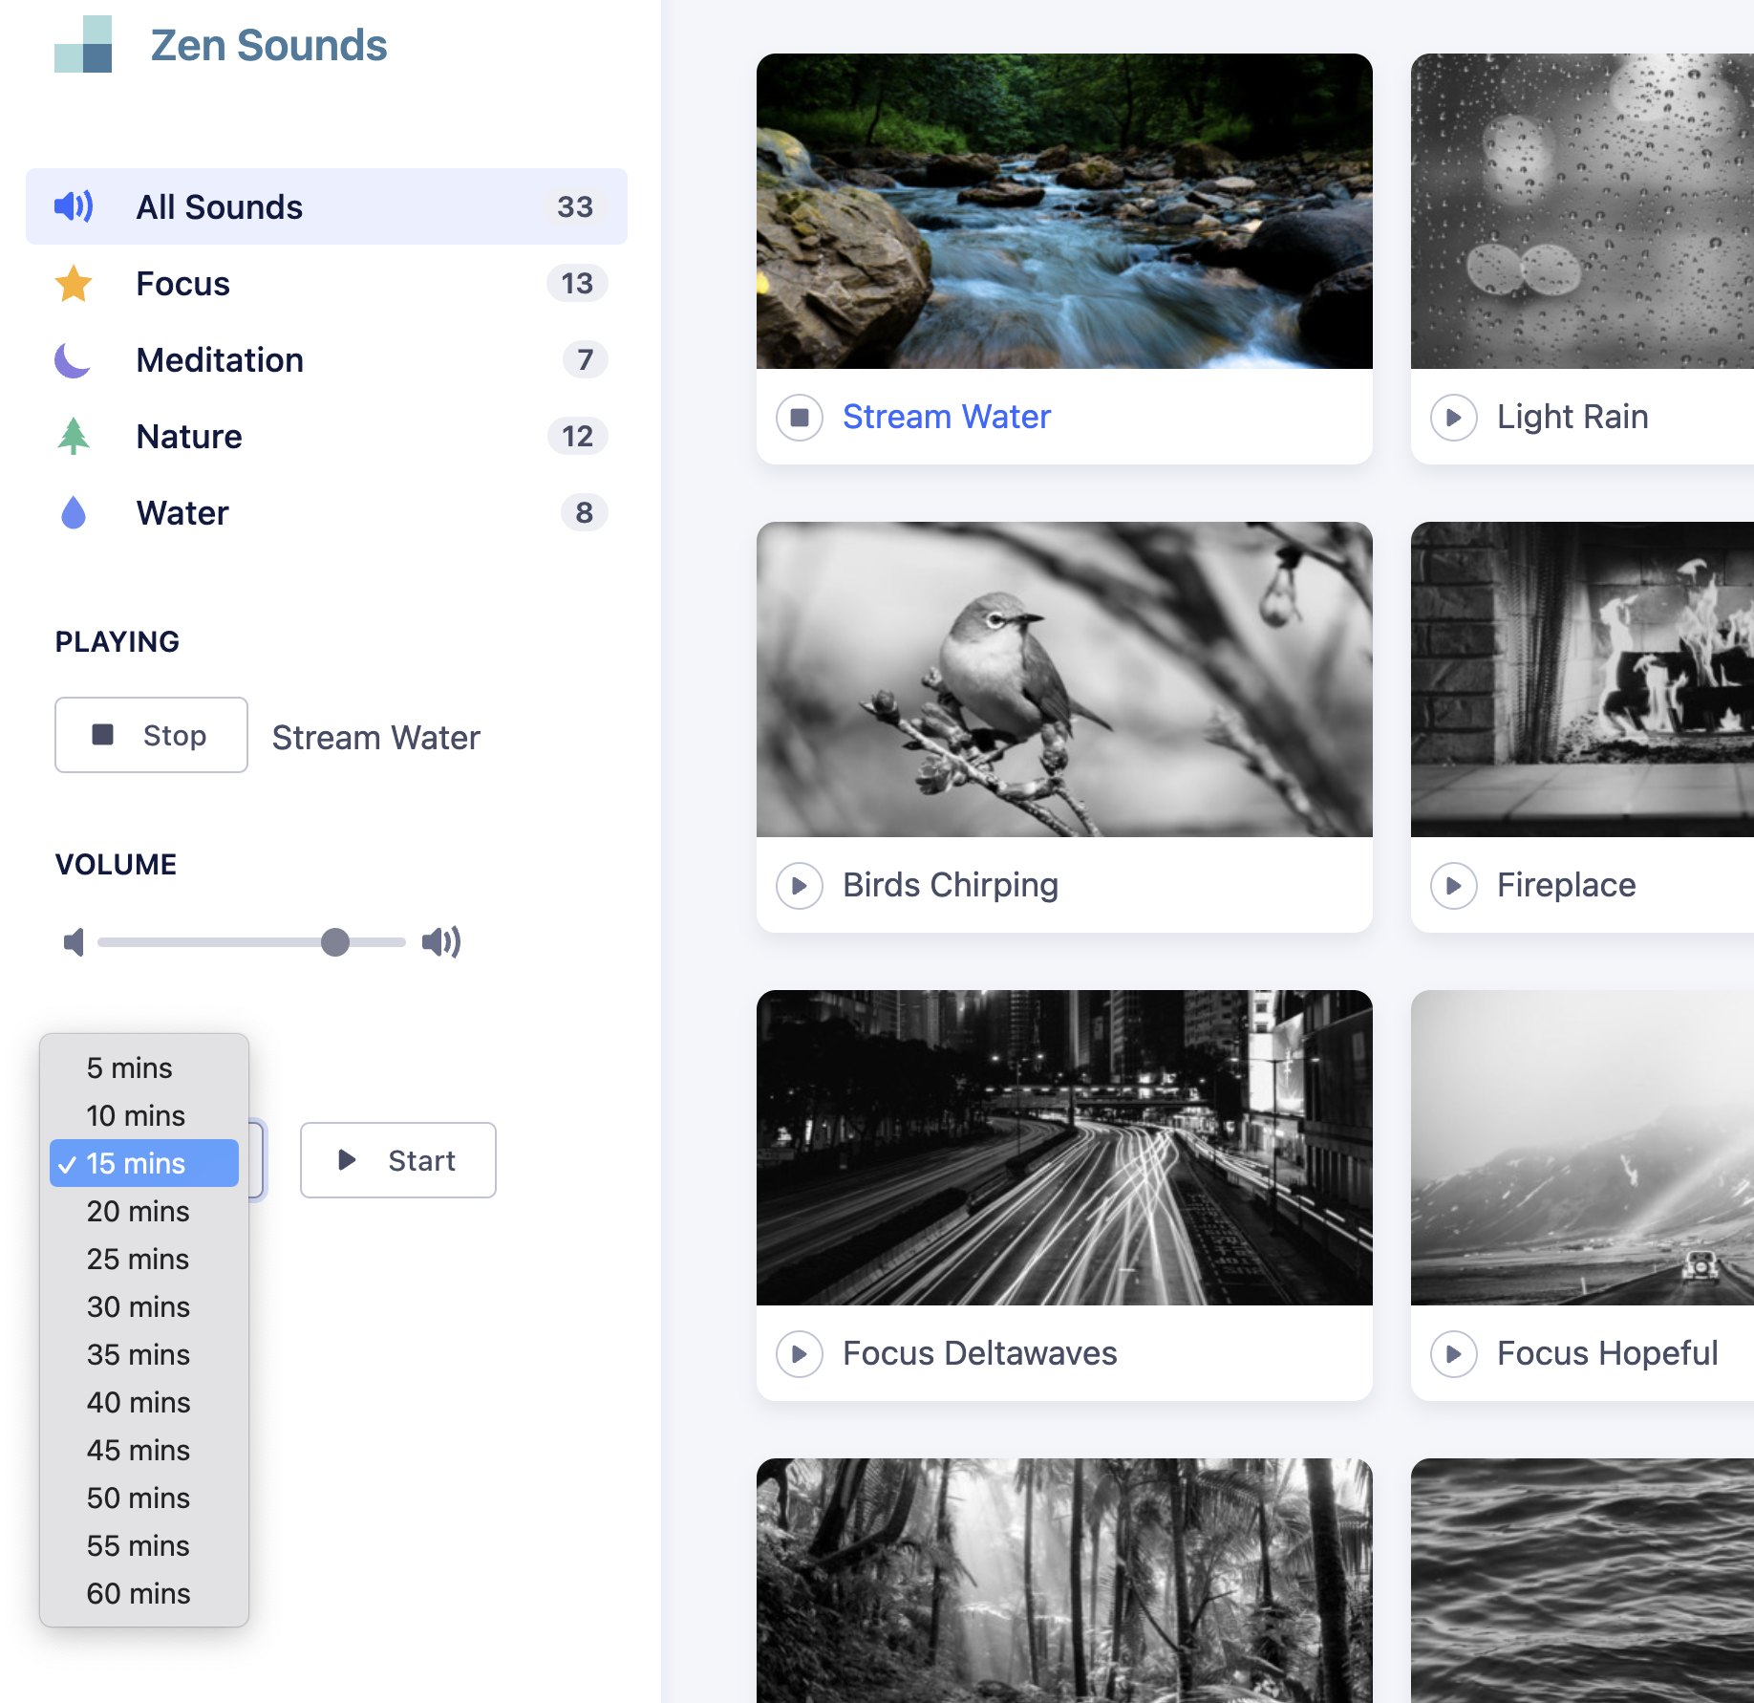Image resolution: width=1754 pixels, height=1703 pixels.
Task: Click the Focus Deltawaves city thumbnail
Action: tap(1063, 1148)
